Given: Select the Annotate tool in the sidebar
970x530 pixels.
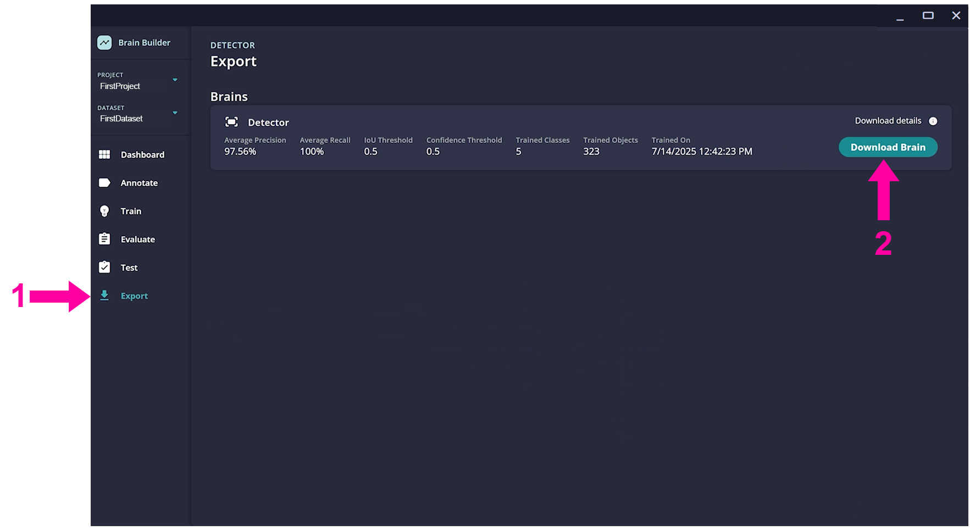Looking at the screenshot, I should 104,182.
